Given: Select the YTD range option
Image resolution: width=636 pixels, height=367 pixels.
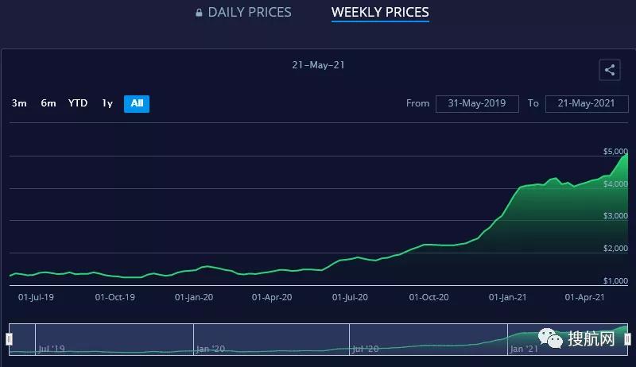Looking at the screenshot, I should pyautogui.click(x=78, y=103).
